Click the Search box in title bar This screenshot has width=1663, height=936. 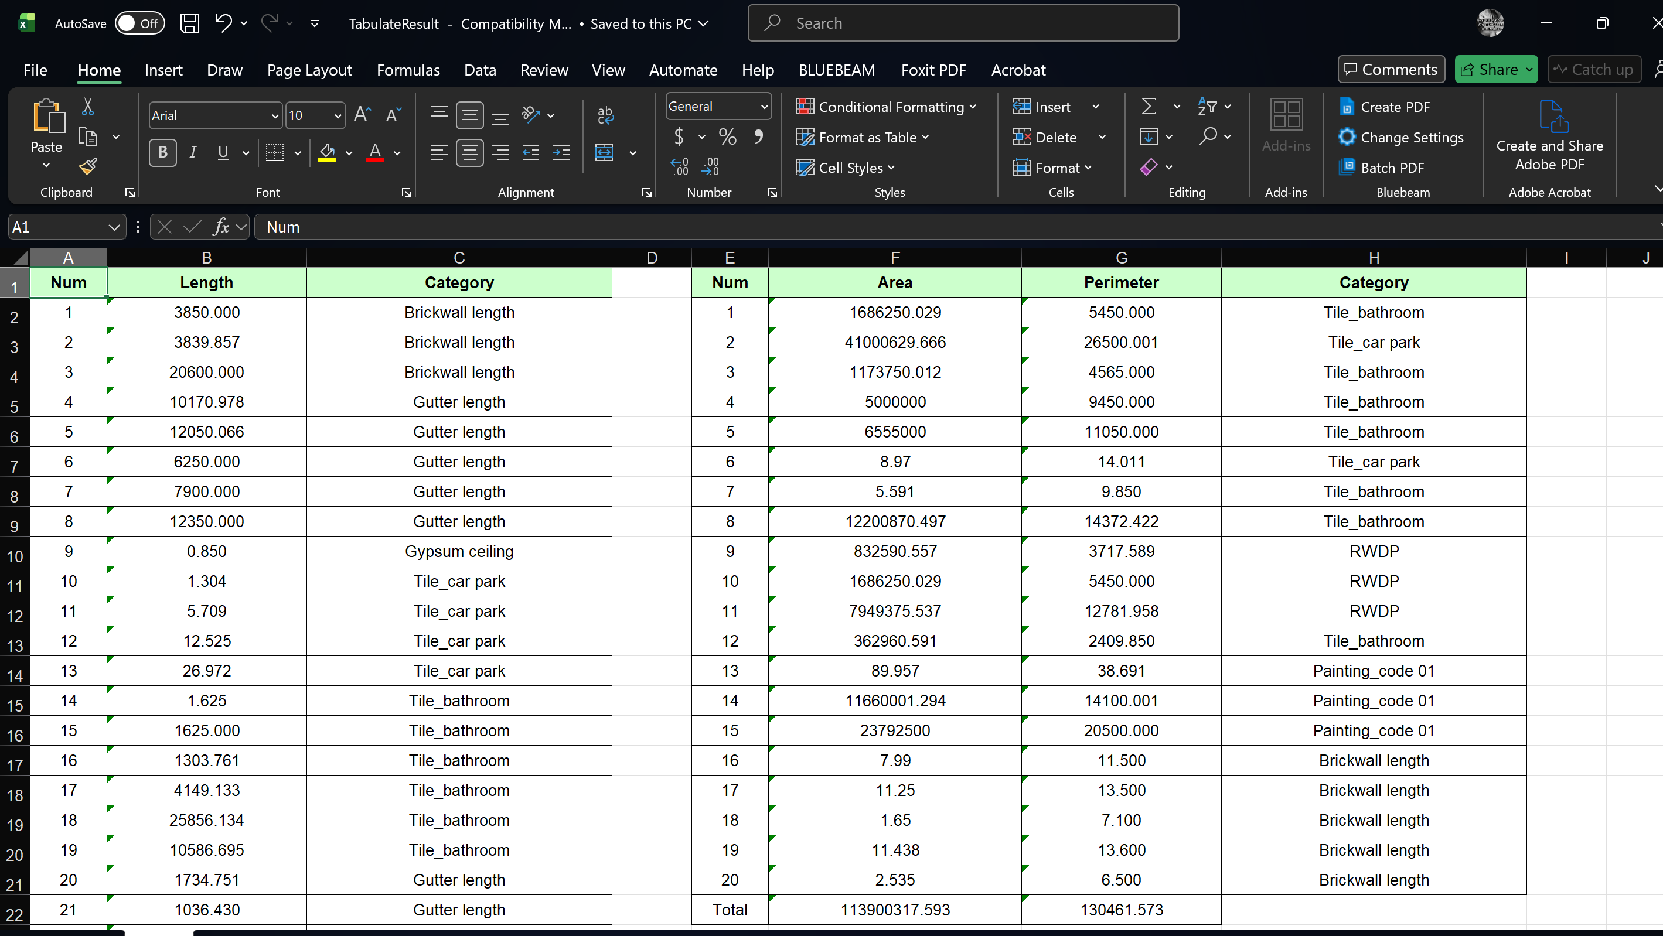tap(963, 24)
